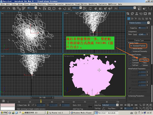Viewport: 153px width, 115px height.
Task: Collapse the Particle Type rollout
Action: (x=139, y=40)
